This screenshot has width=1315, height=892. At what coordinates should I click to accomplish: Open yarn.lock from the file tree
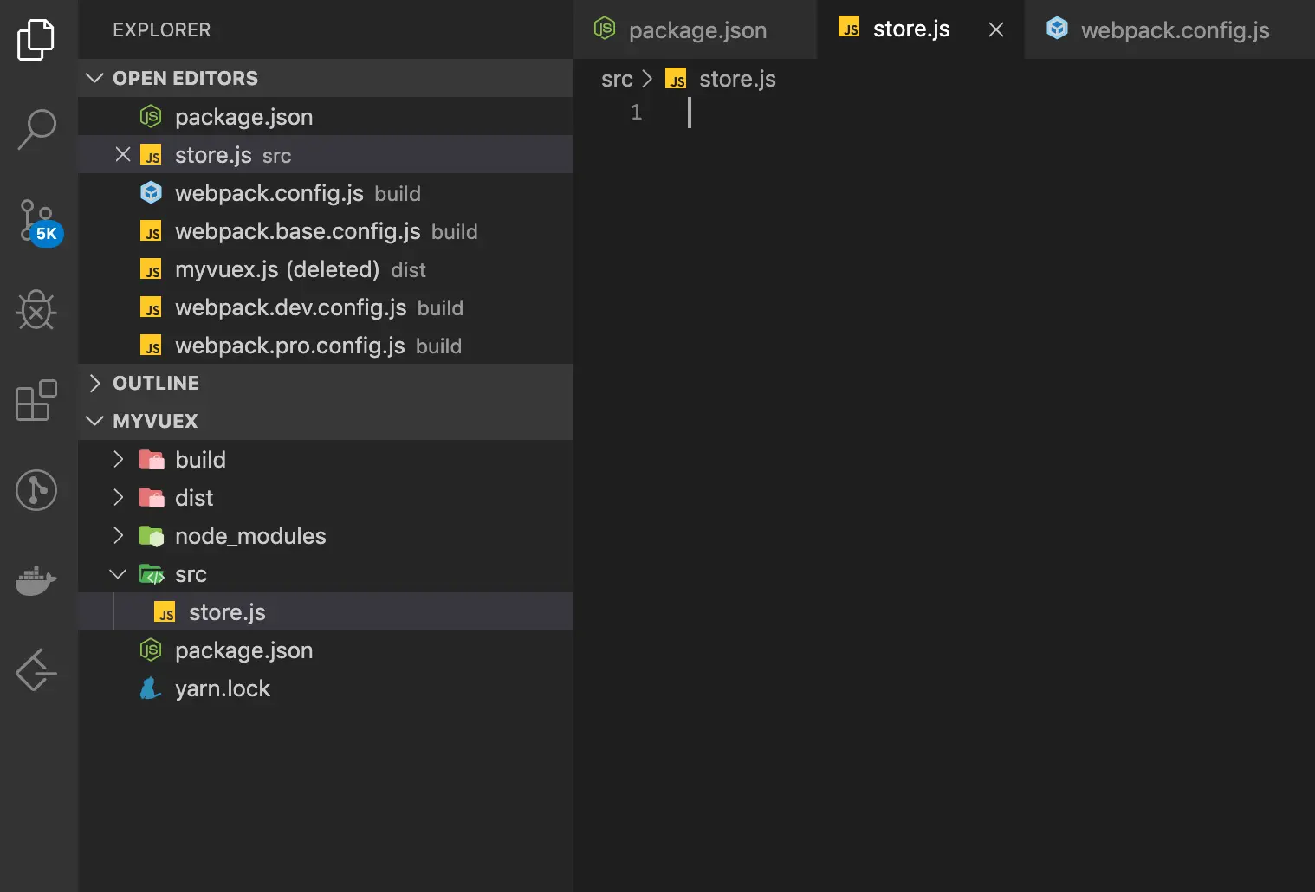click(223, 688)
